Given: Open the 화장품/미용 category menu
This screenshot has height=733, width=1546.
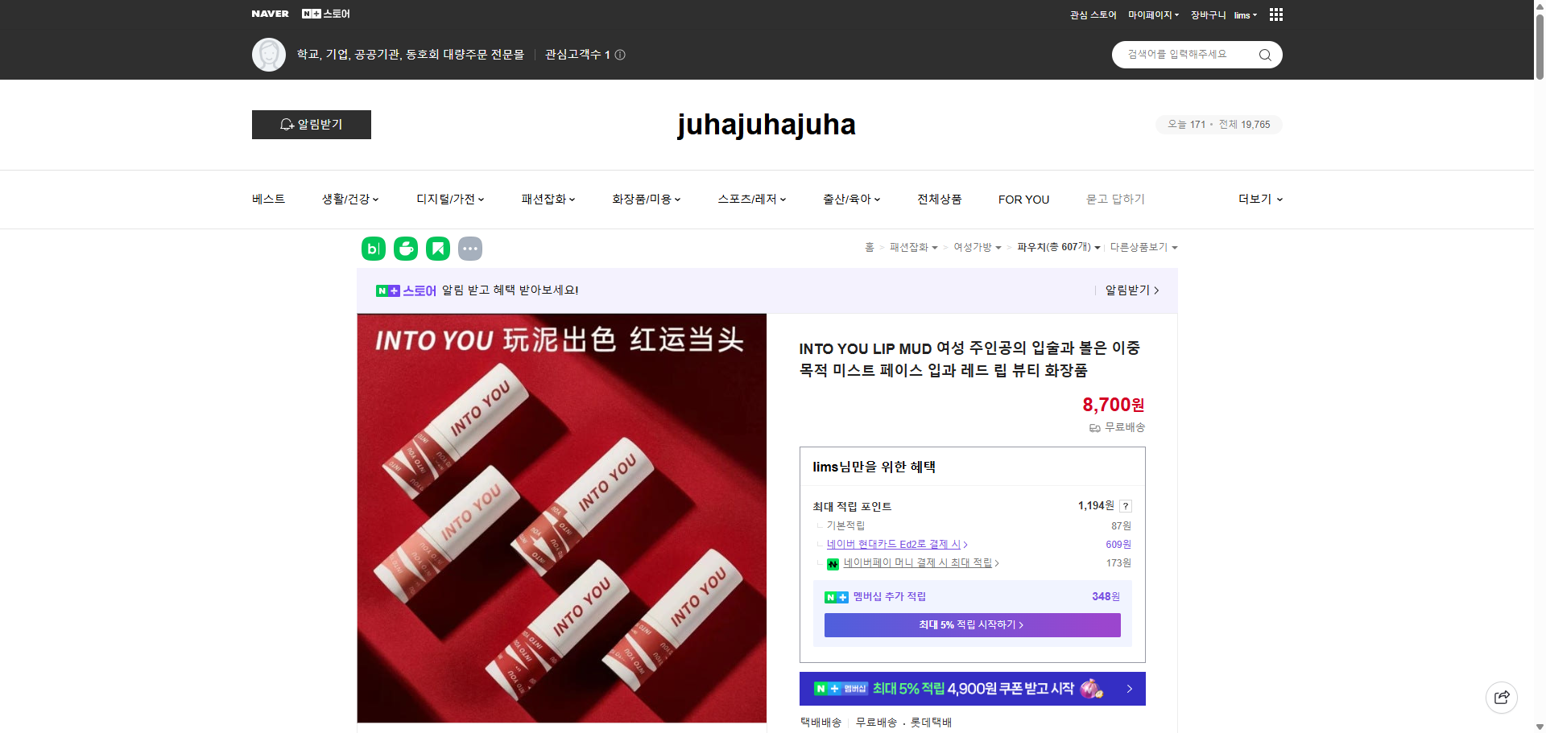Looking at the screenshot, I should point(646,199).
